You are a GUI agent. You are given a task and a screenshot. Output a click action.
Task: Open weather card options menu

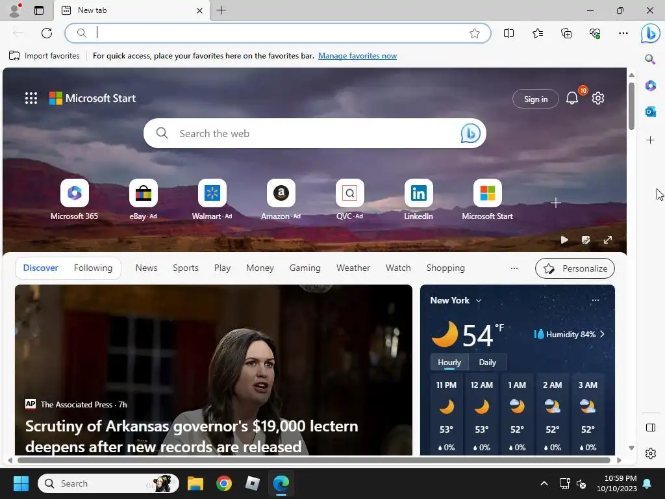pyautogui.click(x=595, y=300)
